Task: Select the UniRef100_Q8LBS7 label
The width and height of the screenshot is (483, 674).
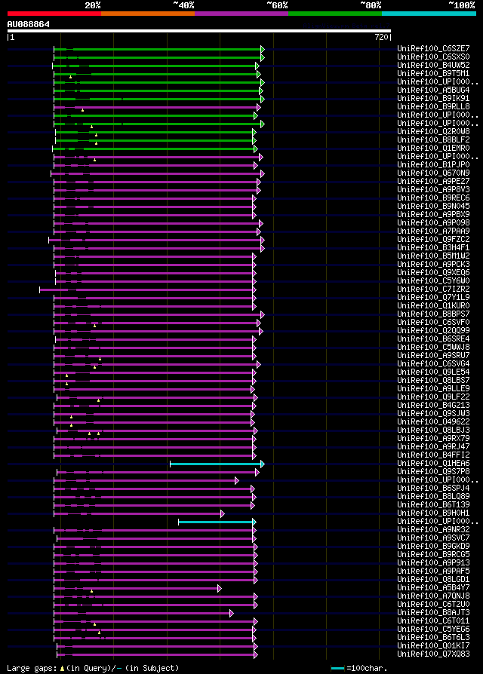Action: tap(433, 381)
